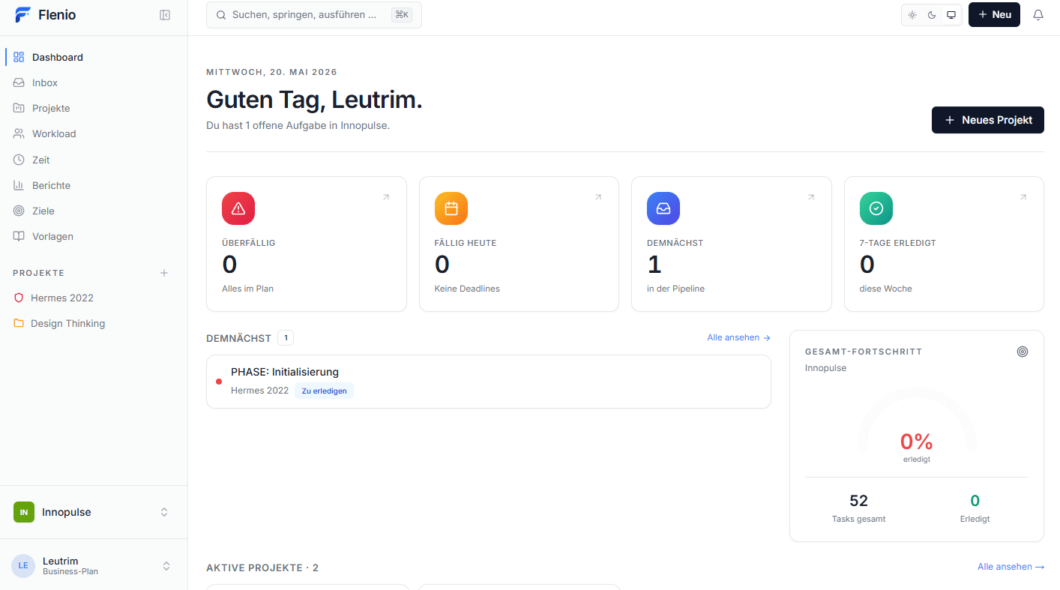The width and height of the screenshot is (1060, 590).
Task: Open the task PHASE: Initialisierung
Action: (x=489, y=382)
